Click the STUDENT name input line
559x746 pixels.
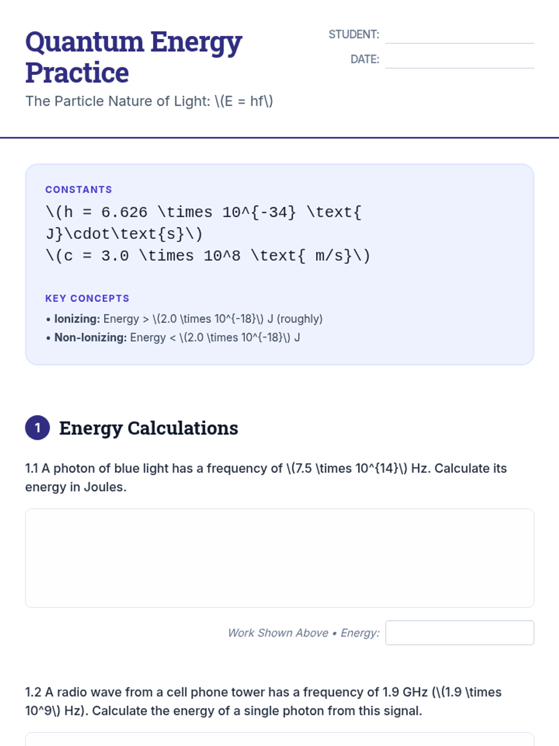(x=459, y=35)
